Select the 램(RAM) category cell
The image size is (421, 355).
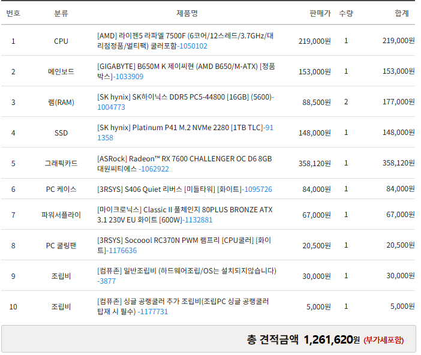click(x=61, y=103)
